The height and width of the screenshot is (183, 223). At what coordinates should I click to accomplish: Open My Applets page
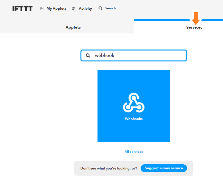pos(56,9)
